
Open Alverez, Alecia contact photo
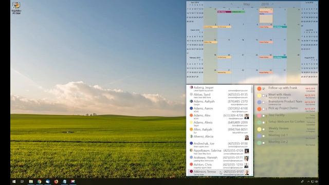pos(247,138)
